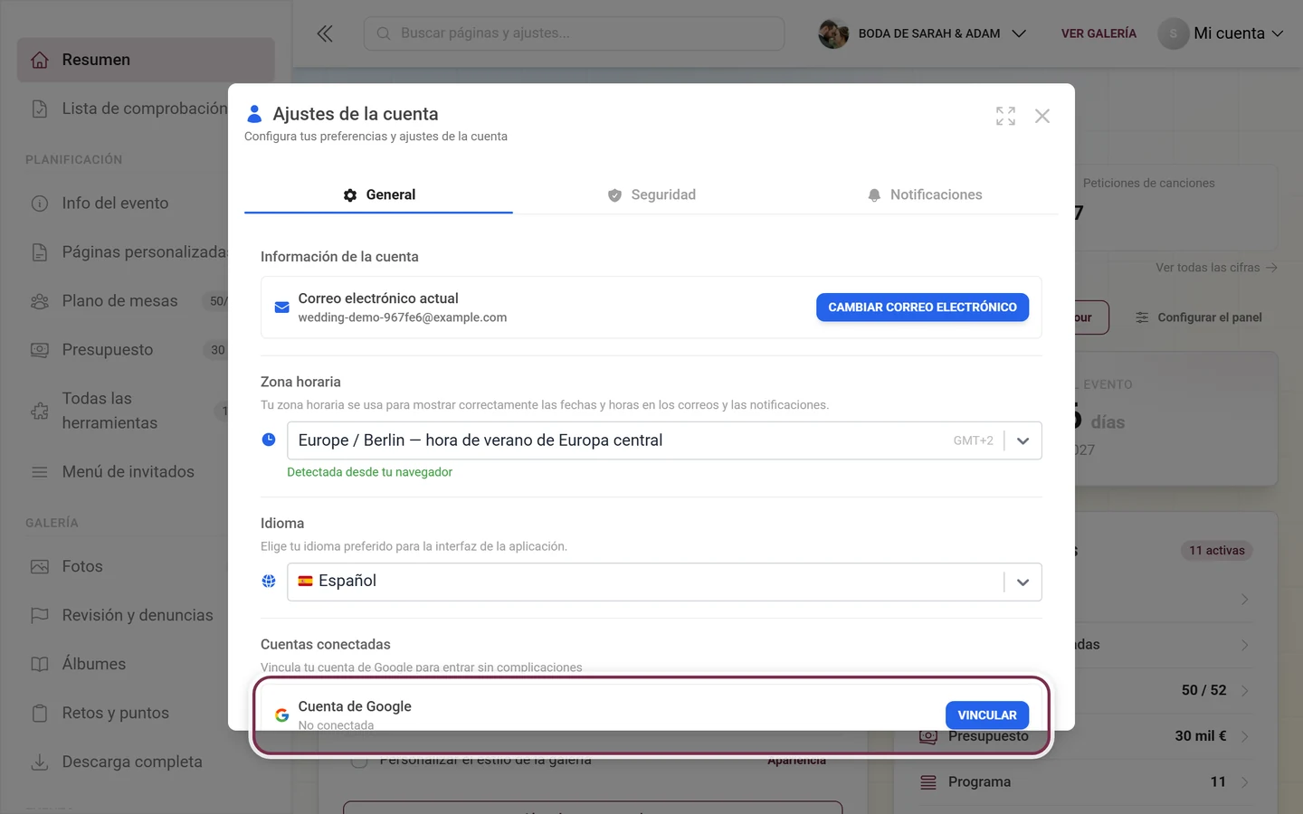Switch to the Seguridad tab

click(651, 194)
